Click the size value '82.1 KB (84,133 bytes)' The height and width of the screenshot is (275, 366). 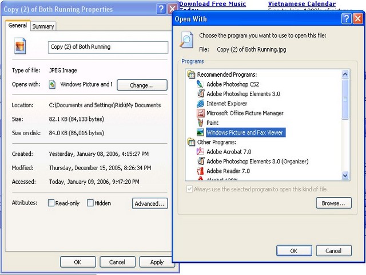pos(76,119)
